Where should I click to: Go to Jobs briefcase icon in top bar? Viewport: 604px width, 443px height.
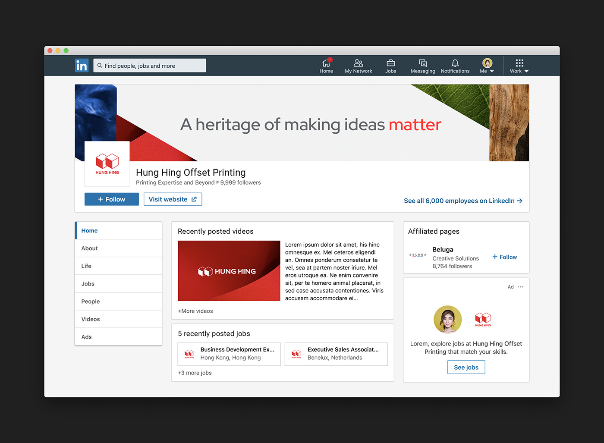tap(390, 66)
